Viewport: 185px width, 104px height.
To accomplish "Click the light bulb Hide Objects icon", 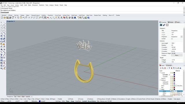I will [59, 18].
